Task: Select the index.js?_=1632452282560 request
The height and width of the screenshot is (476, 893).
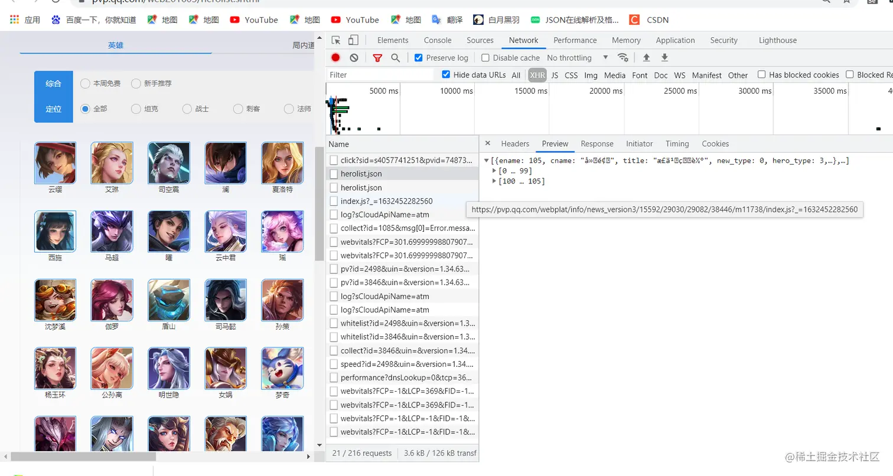Action: [x=403, y=201]
